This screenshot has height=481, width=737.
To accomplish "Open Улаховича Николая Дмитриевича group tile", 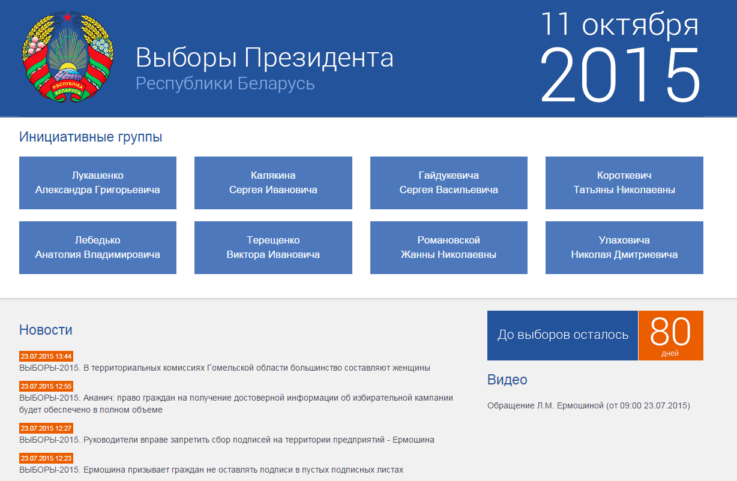I will [624, 248].
